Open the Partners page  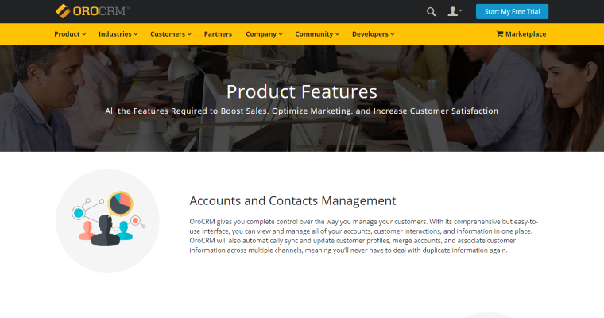click(218, 34)
